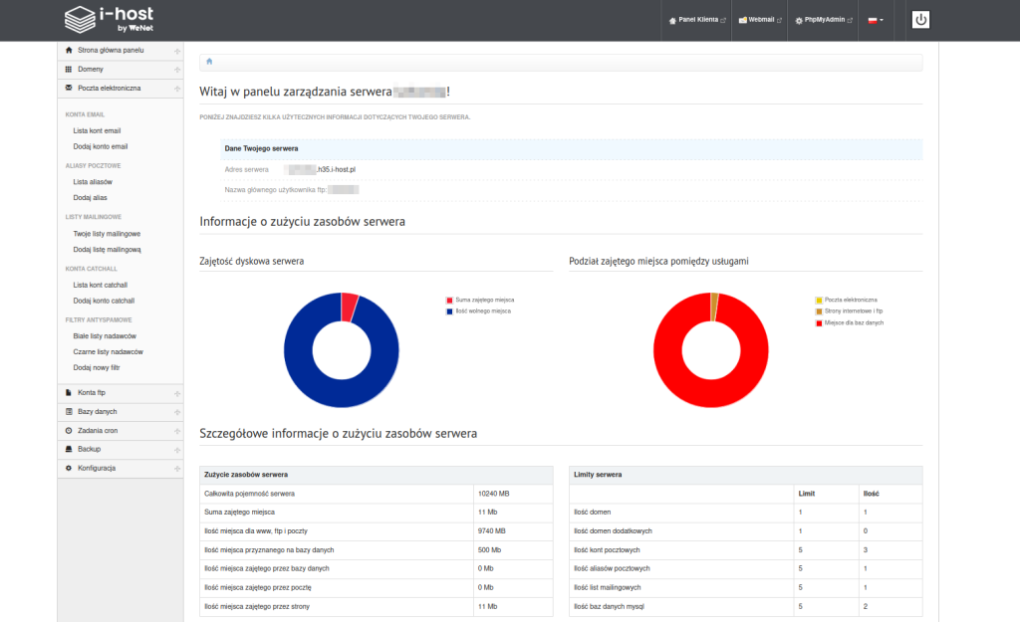The image size is (1020, 622).
Task: Click the Poczta elektroniczna envelope icon
Action: click(68, 88)
